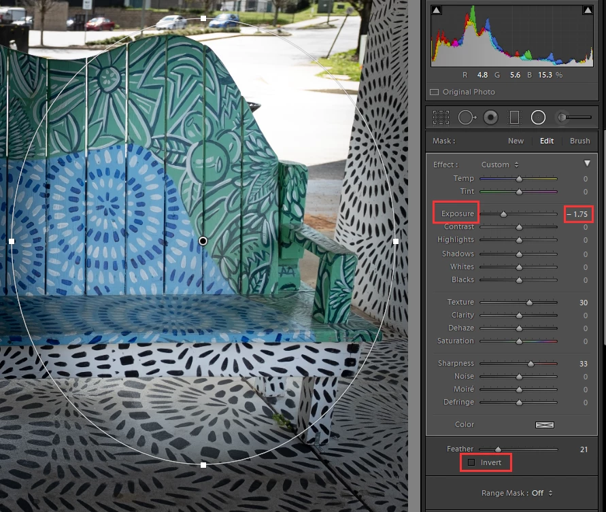The height and width of the screenshot is (512, 606).
Task: Click the Tint slider handle
Action: 519,192
